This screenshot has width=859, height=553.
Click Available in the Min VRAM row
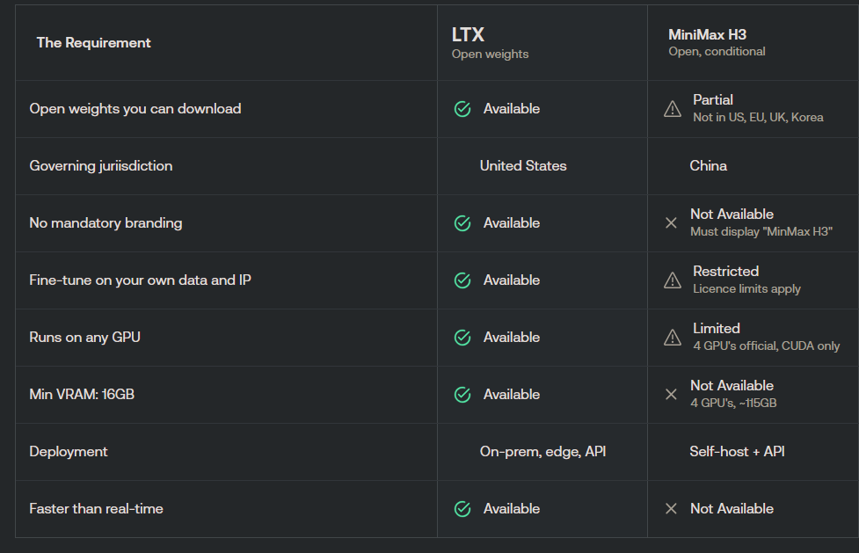click(512, 394)
